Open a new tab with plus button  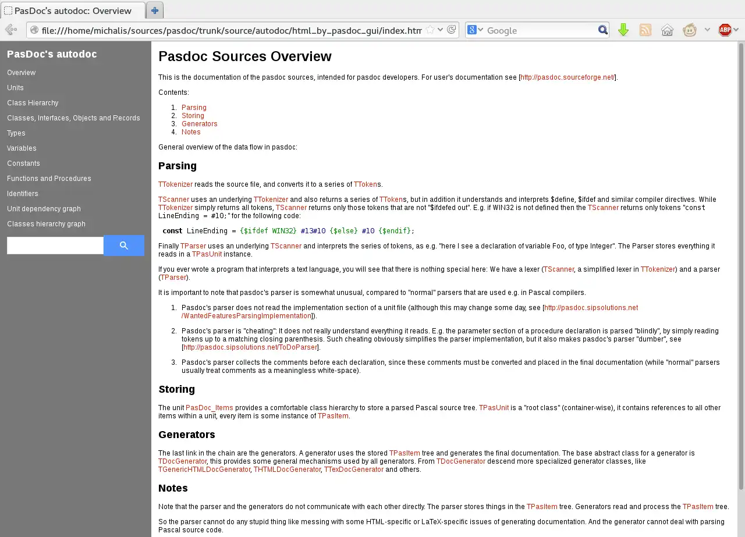(155, 10)
